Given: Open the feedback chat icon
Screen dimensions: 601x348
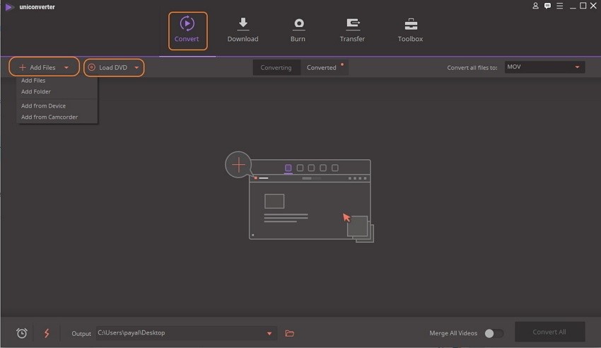Looking at the screenshot, I should point(547,6).
